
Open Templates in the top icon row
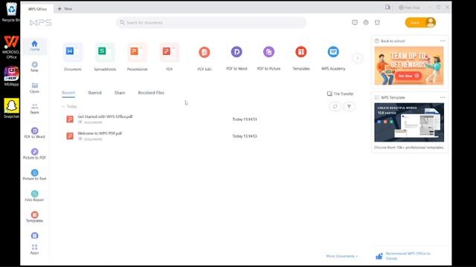300,58
